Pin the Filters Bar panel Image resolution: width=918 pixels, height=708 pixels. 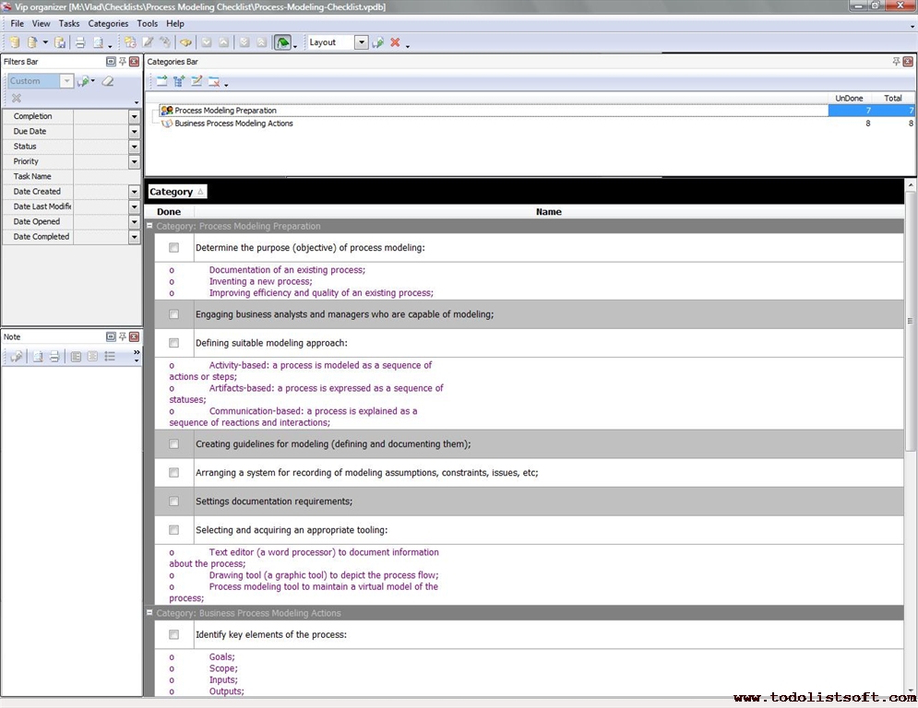click(122, 62)
